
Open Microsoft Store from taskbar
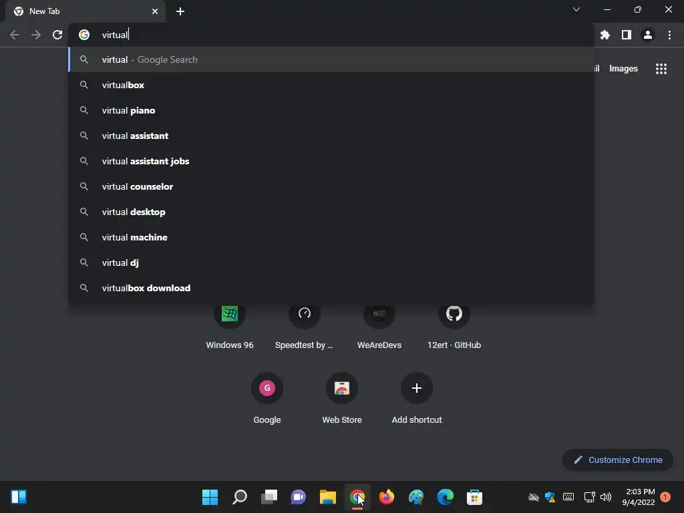click(475, 497)
